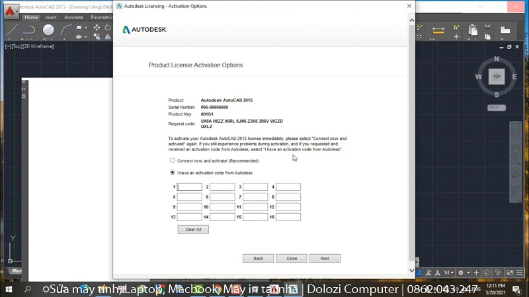
Task: Click the Close button in dialog
Action: click(292, 258)
